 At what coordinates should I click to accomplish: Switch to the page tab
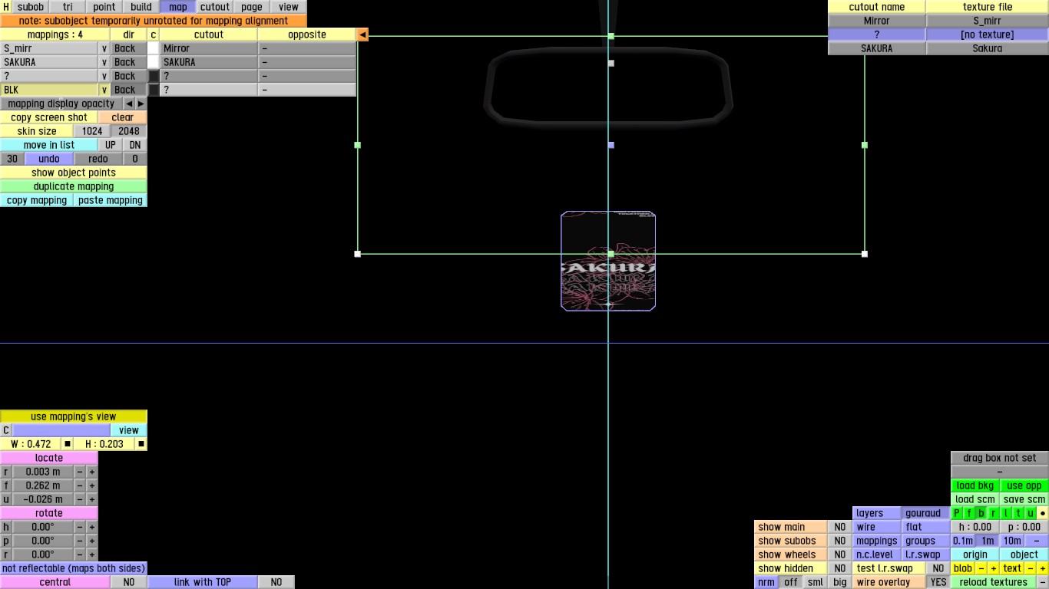click(252, 7)
